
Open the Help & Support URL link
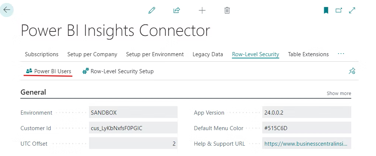coord(305,143)
